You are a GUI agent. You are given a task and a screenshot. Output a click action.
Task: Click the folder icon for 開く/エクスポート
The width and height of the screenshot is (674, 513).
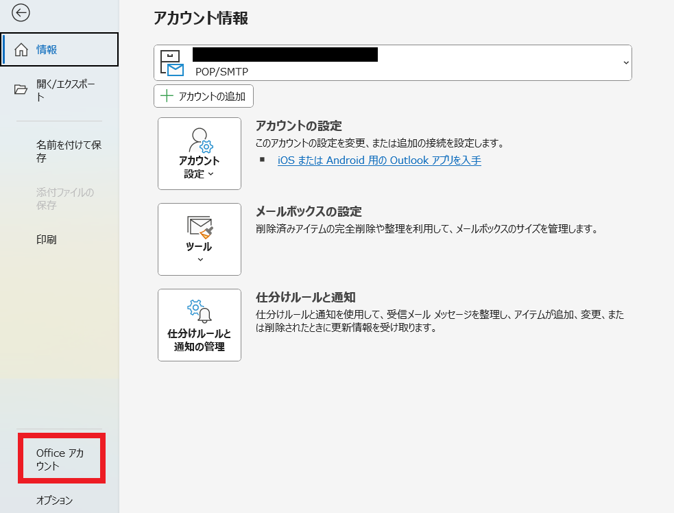[x=21, y=90]
